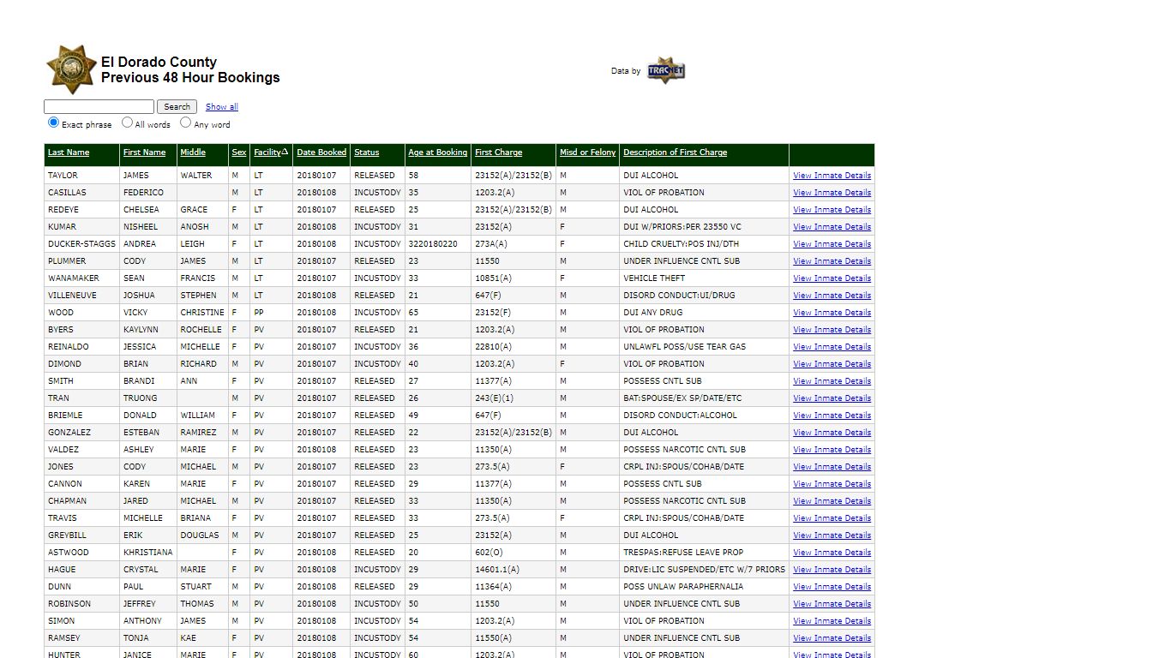Sort by Facility column header

tap(267, 153)
